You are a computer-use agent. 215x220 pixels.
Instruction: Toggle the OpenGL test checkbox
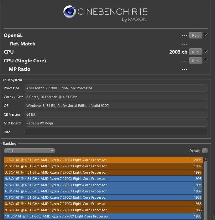[206, 35]
